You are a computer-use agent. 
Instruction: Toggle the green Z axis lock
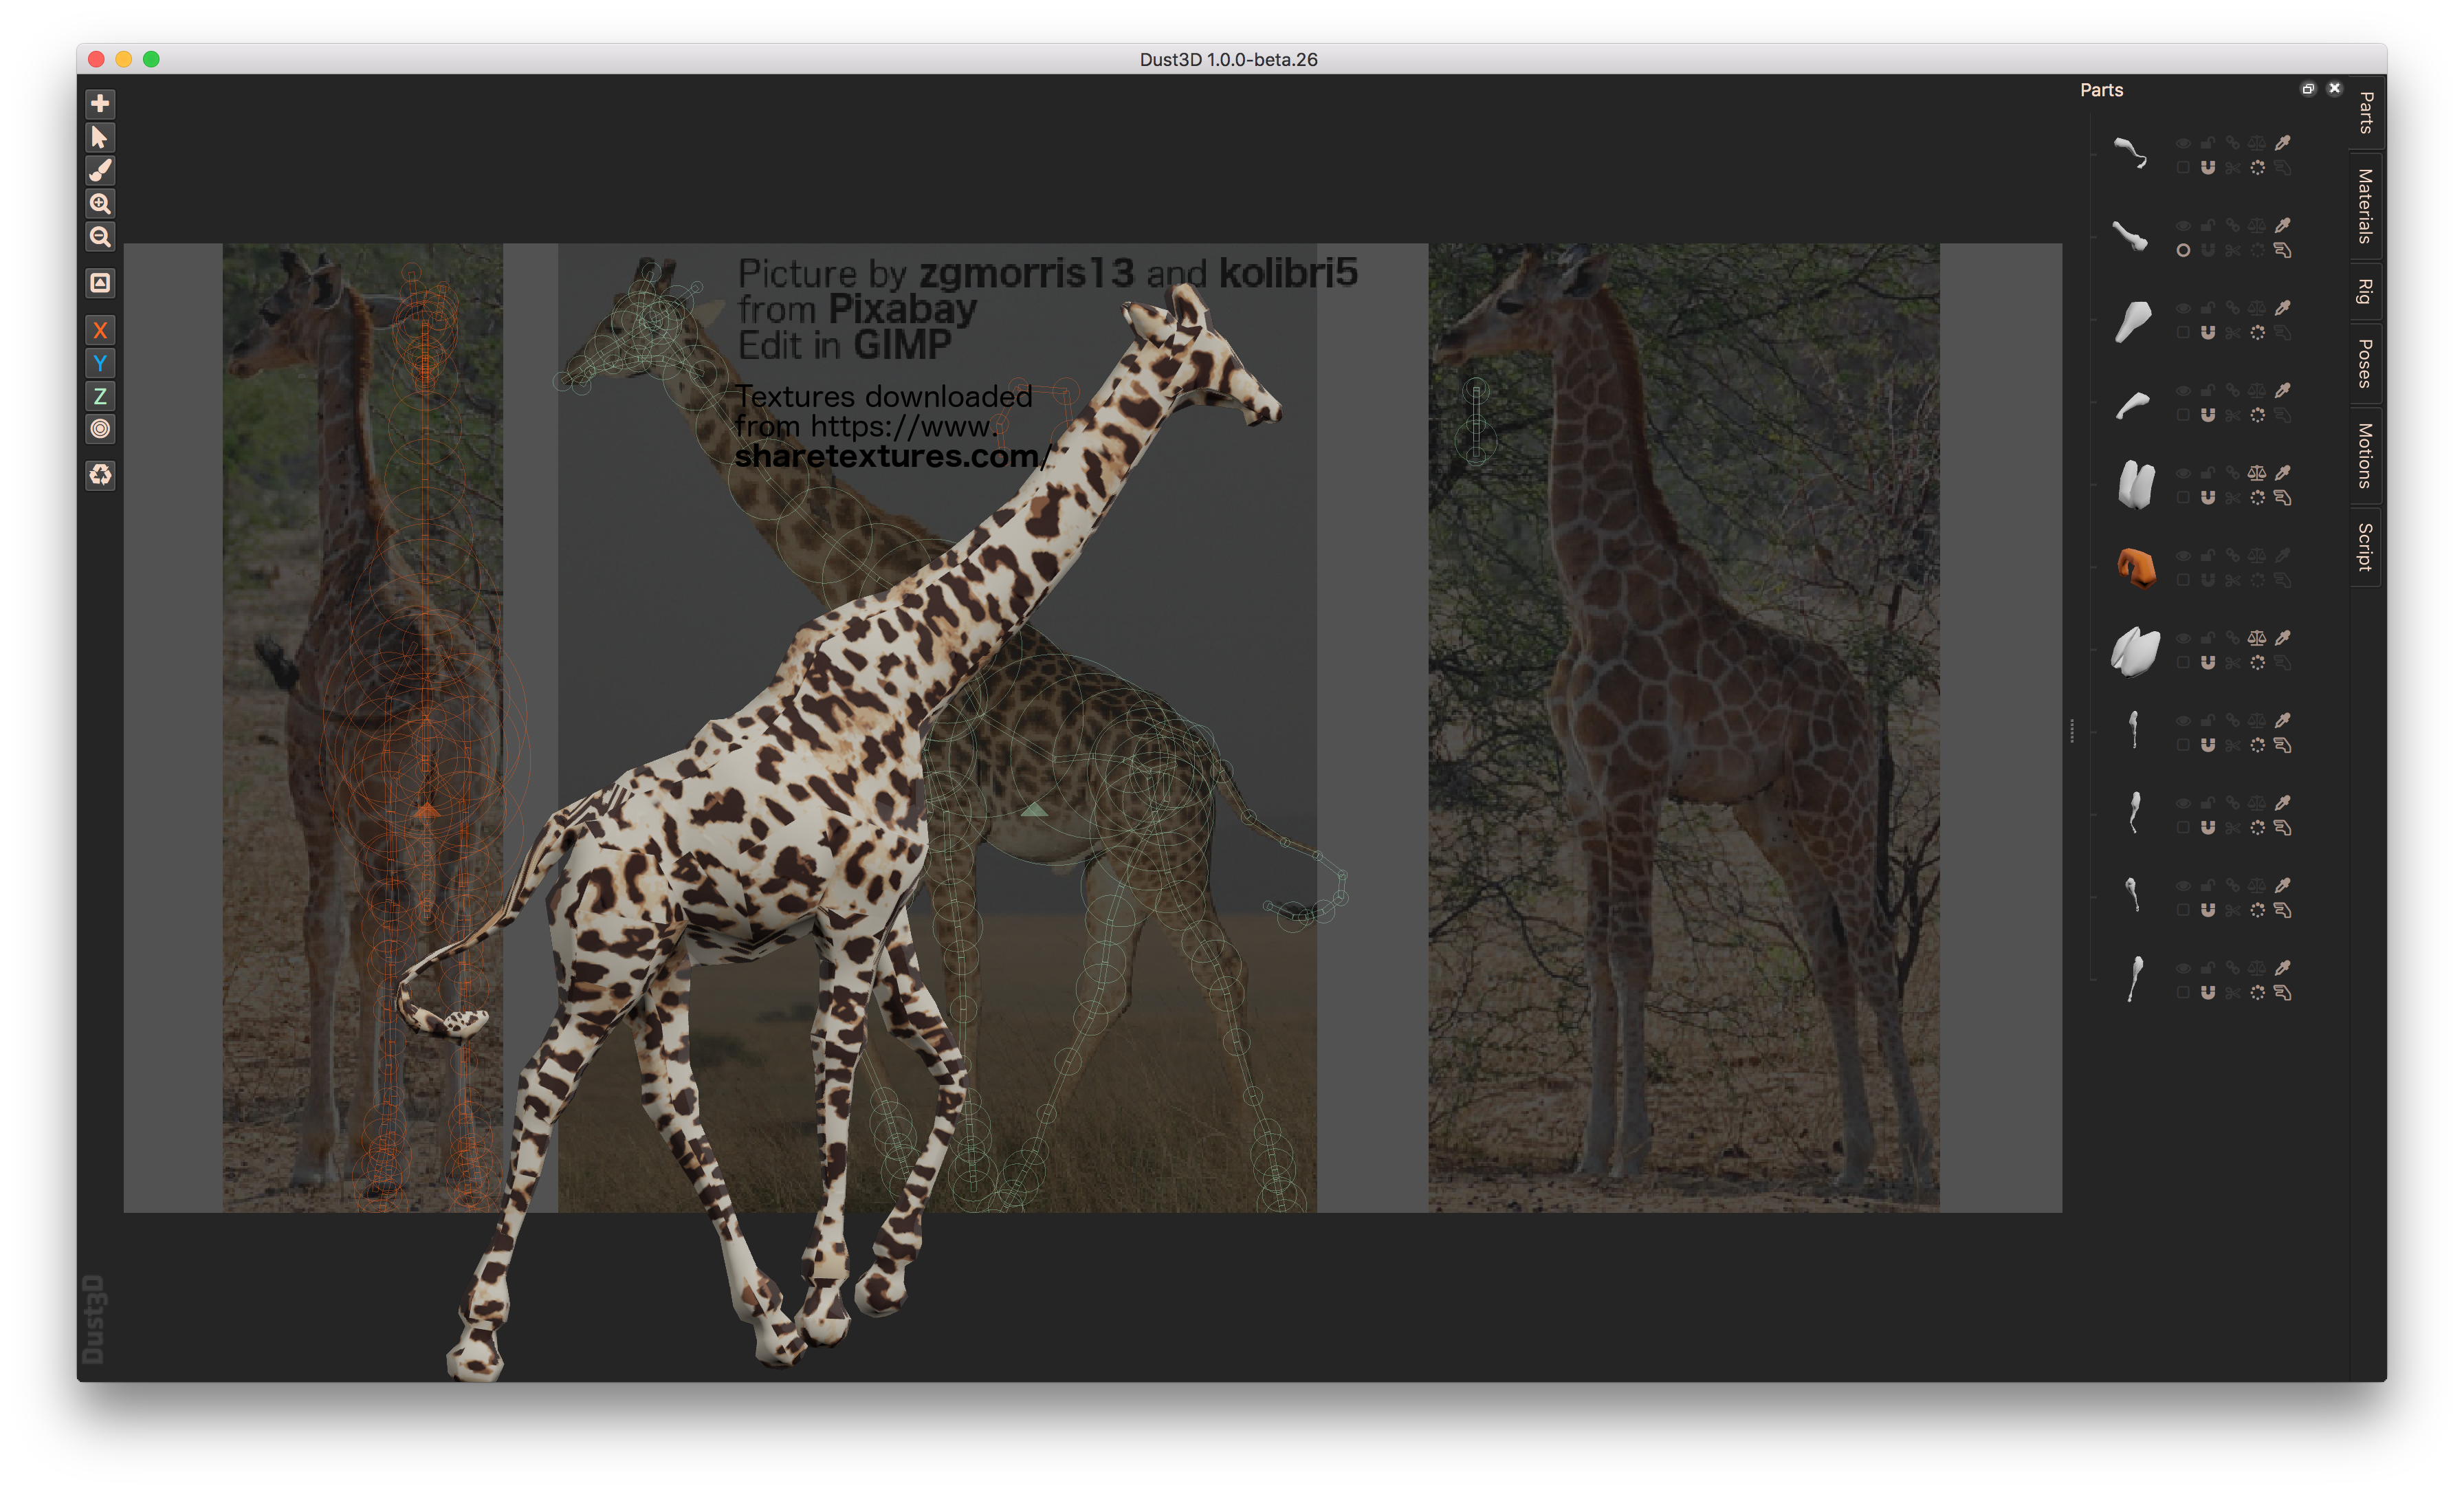tap(100, 396)
